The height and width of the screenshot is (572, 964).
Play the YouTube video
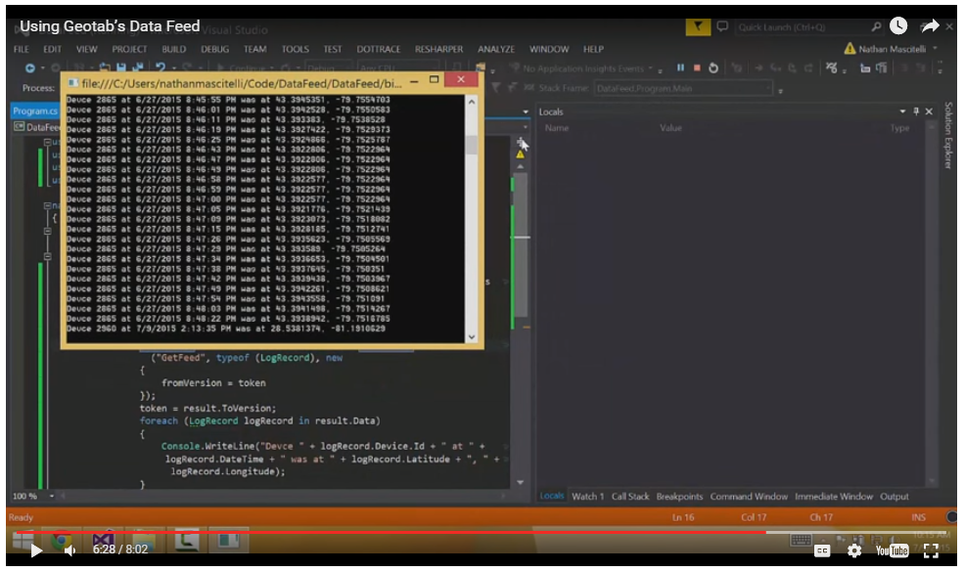point(36,550)
